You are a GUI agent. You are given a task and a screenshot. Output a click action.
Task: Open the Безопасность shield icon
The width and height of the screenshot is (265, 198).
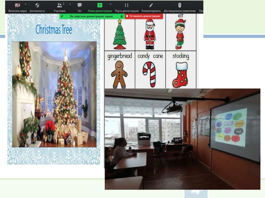pos(37,6)
